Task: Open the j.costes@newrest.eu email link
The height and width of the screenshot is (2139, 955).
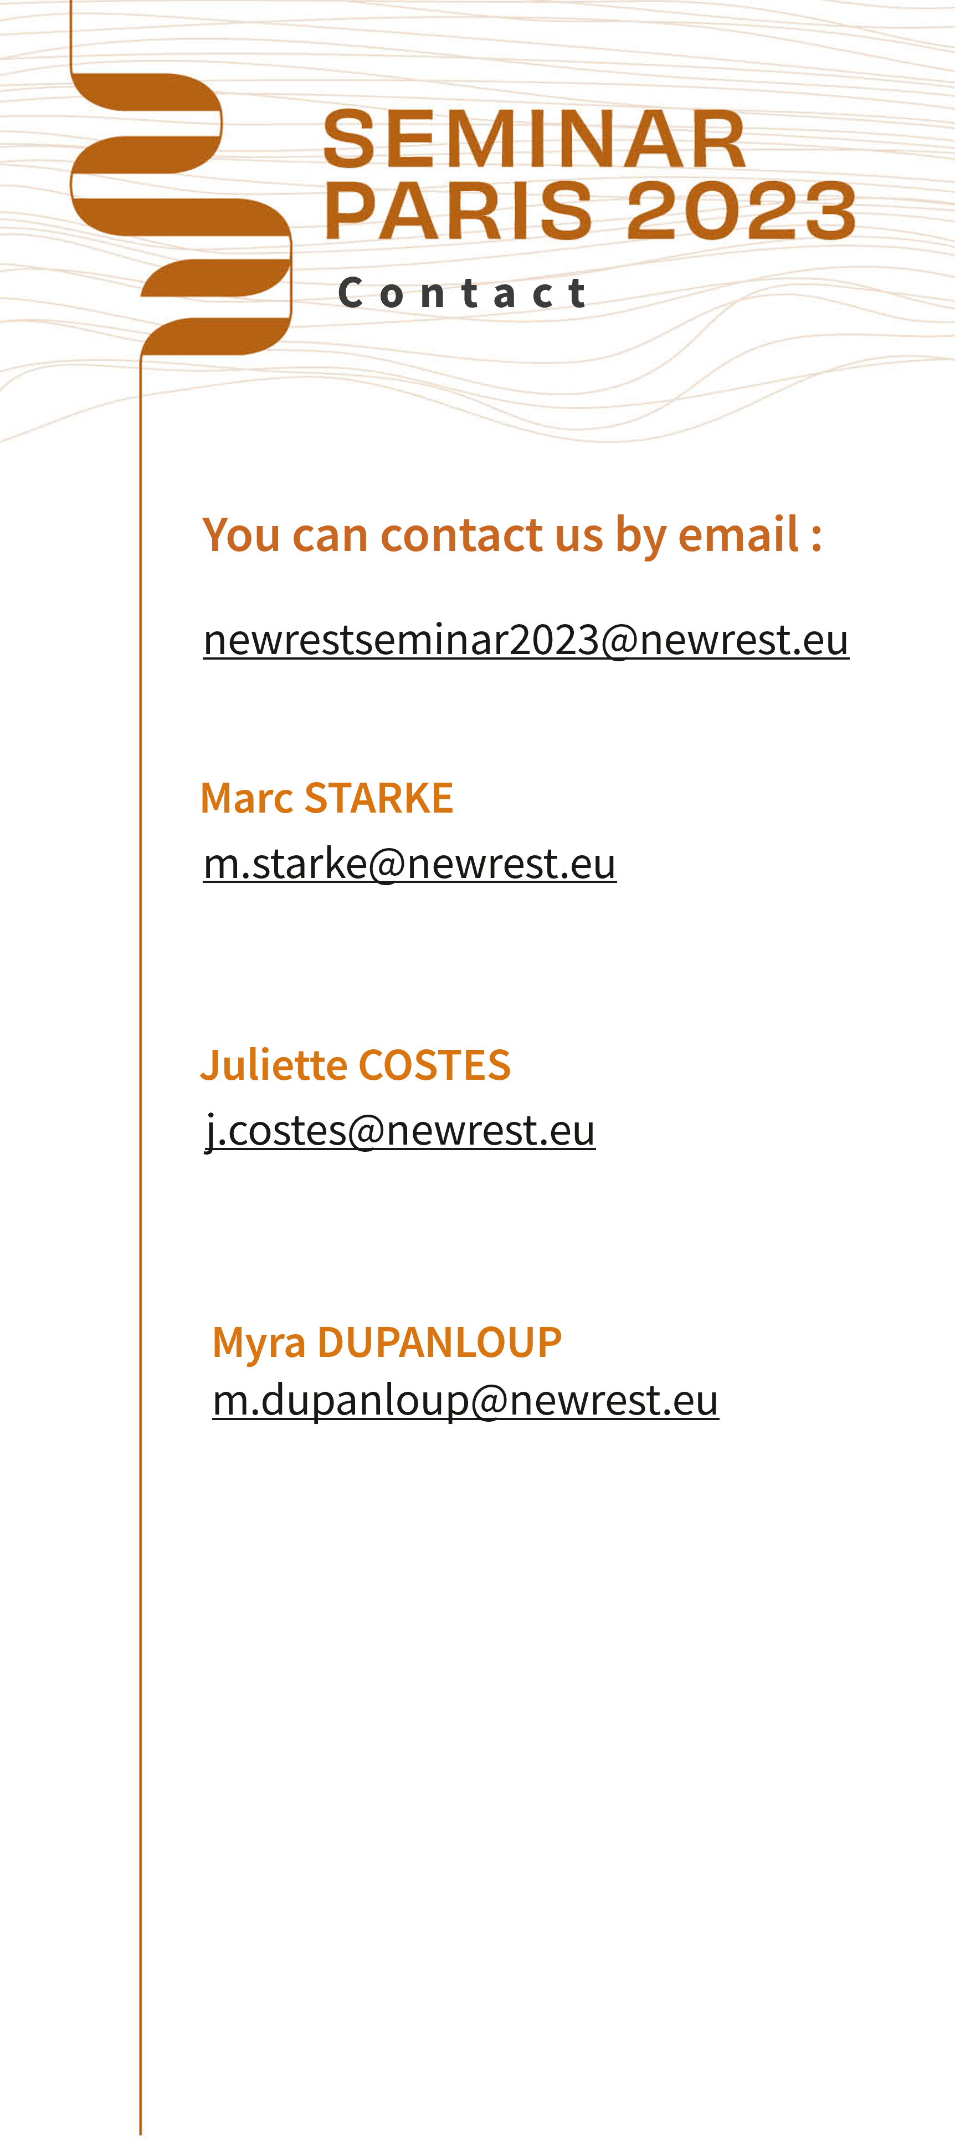Action: pos(400,1130)
